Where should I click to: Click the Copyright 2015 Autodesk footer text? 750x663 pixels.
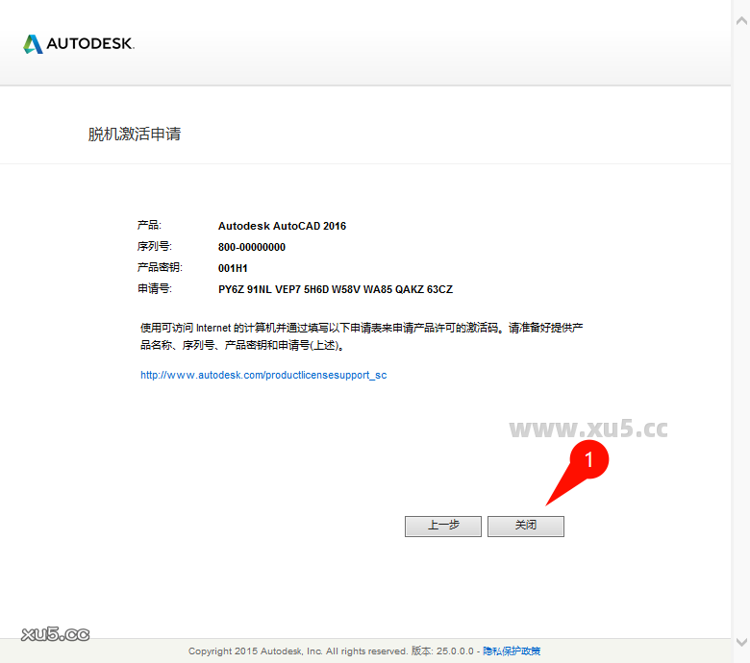(297, 651)
